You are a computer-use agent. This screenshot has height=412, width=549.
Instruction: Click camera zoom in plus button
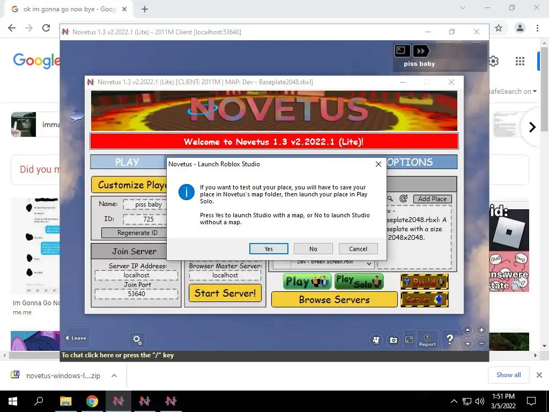tap(481, 330)
